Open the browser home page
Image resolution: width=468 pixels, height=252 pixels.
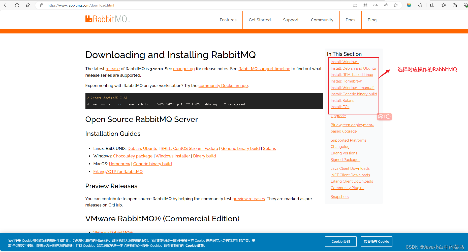click(x=28, y=5)
